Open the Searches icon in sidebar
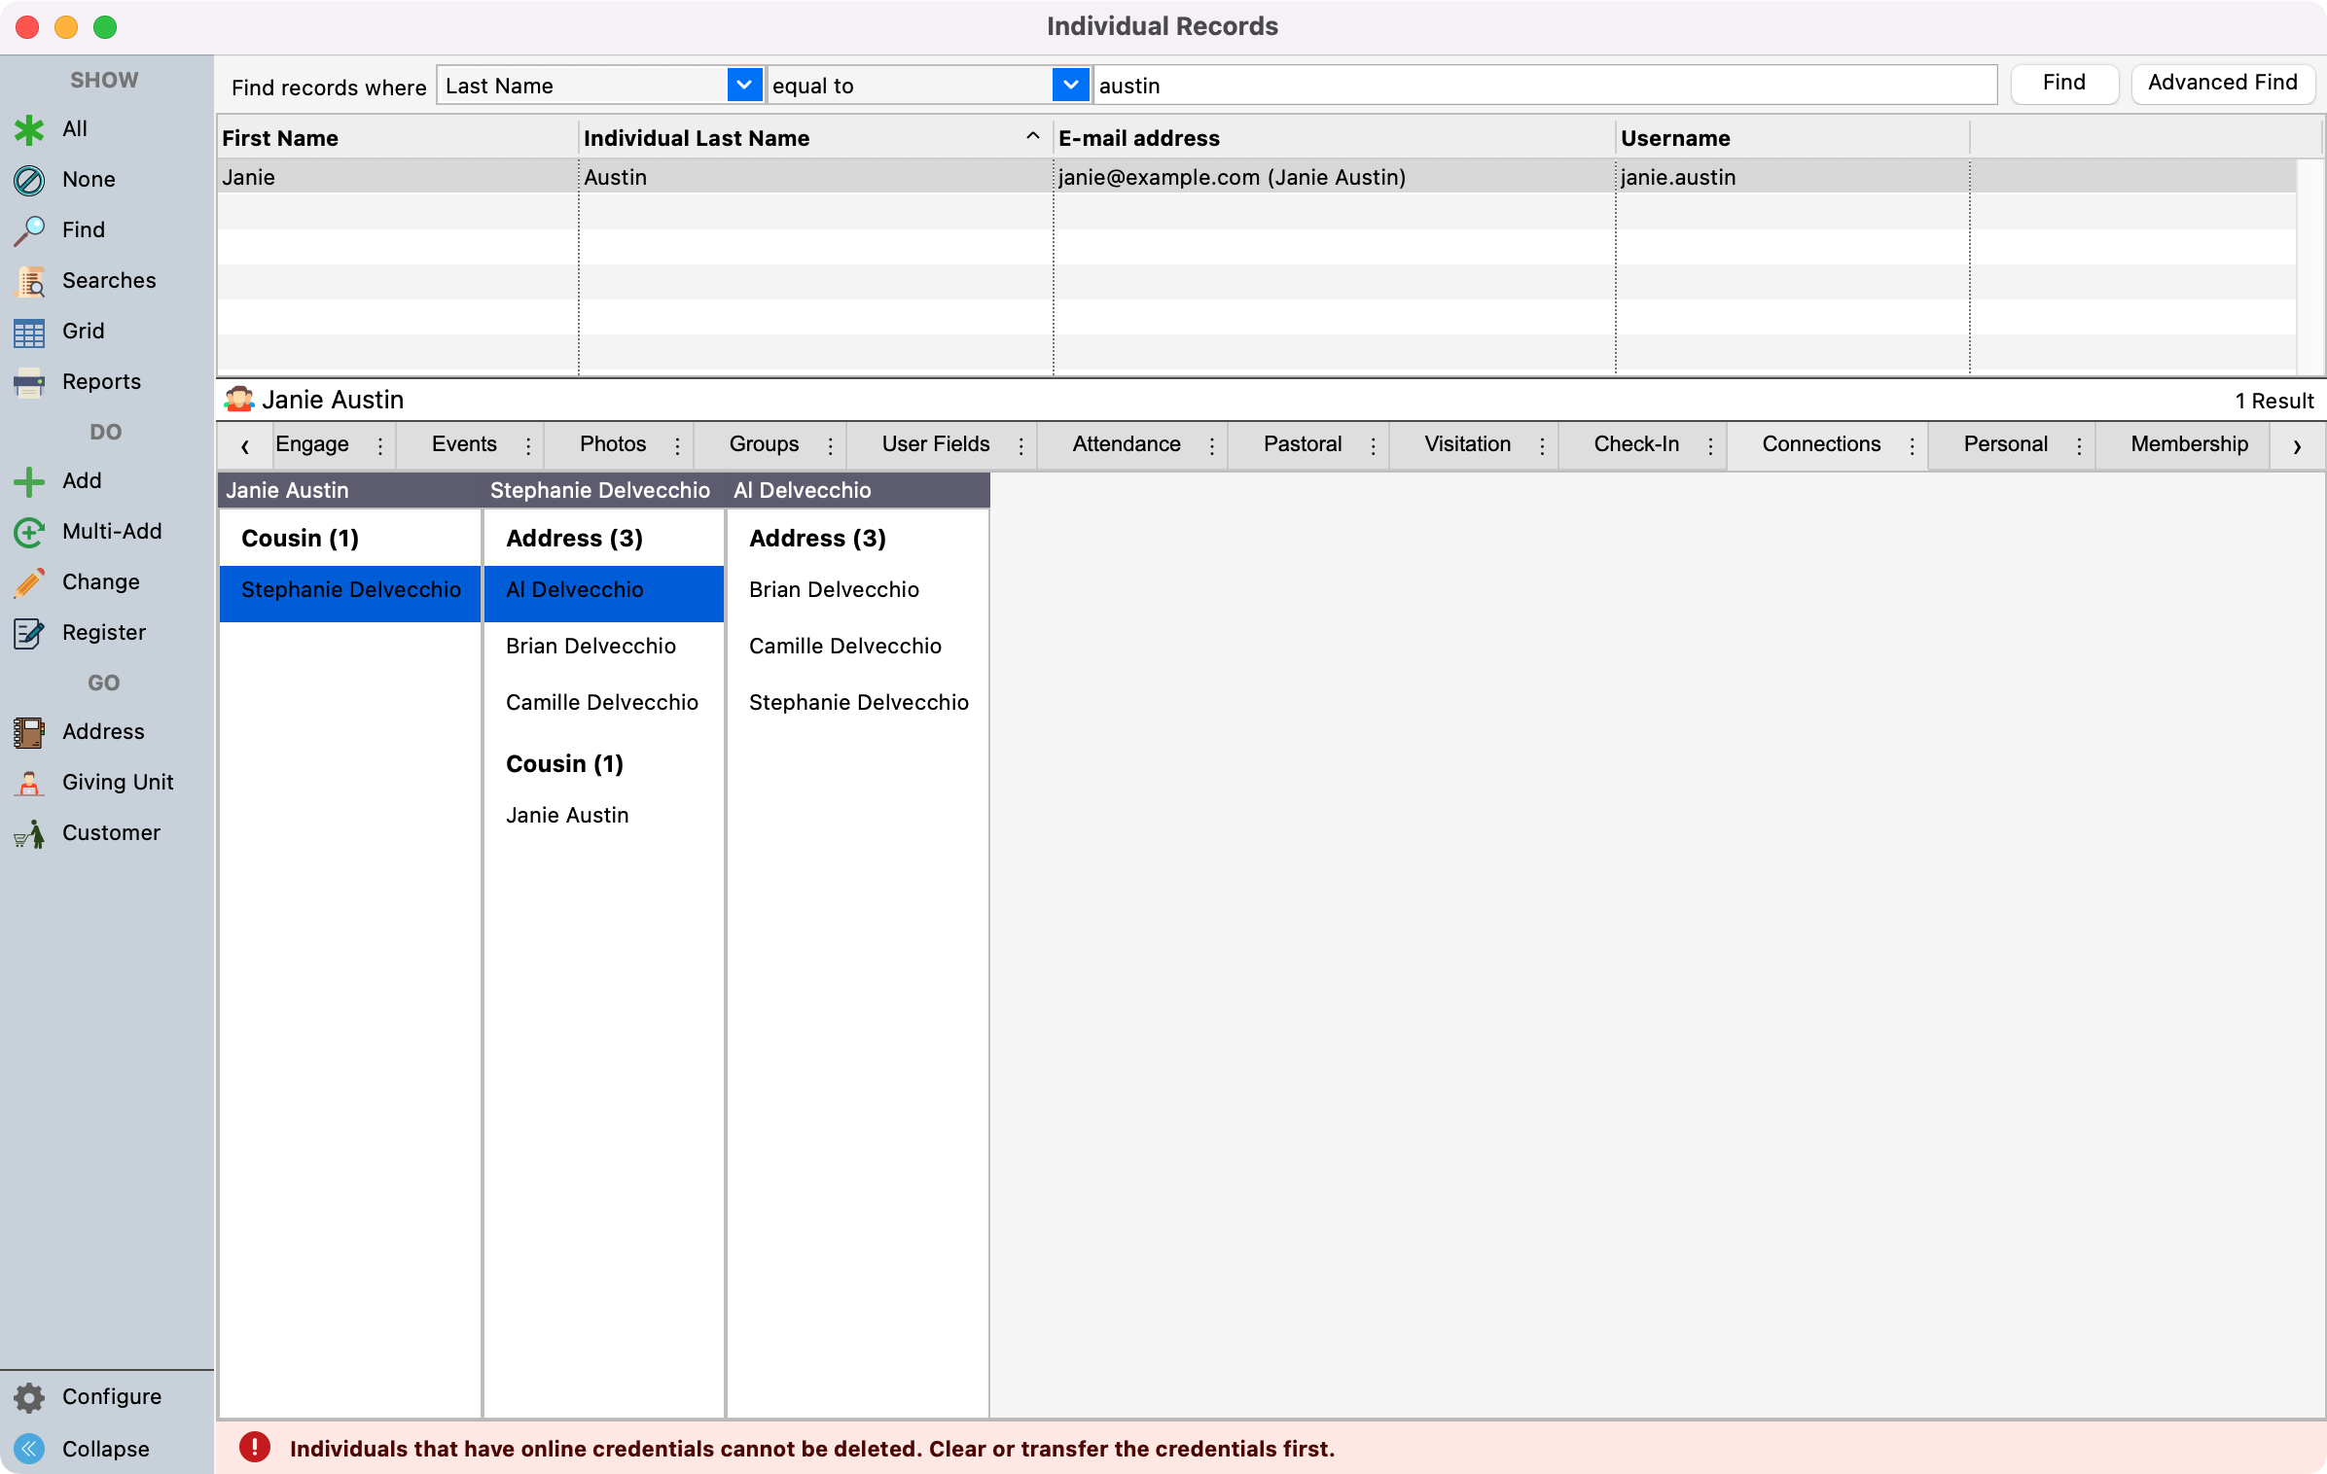The image size is (2327, 1474). pyautogui.click(x=29, y=281)
